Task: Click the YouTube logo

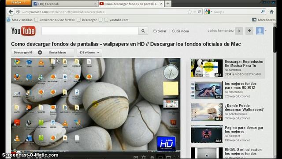Action: [23, 31]
